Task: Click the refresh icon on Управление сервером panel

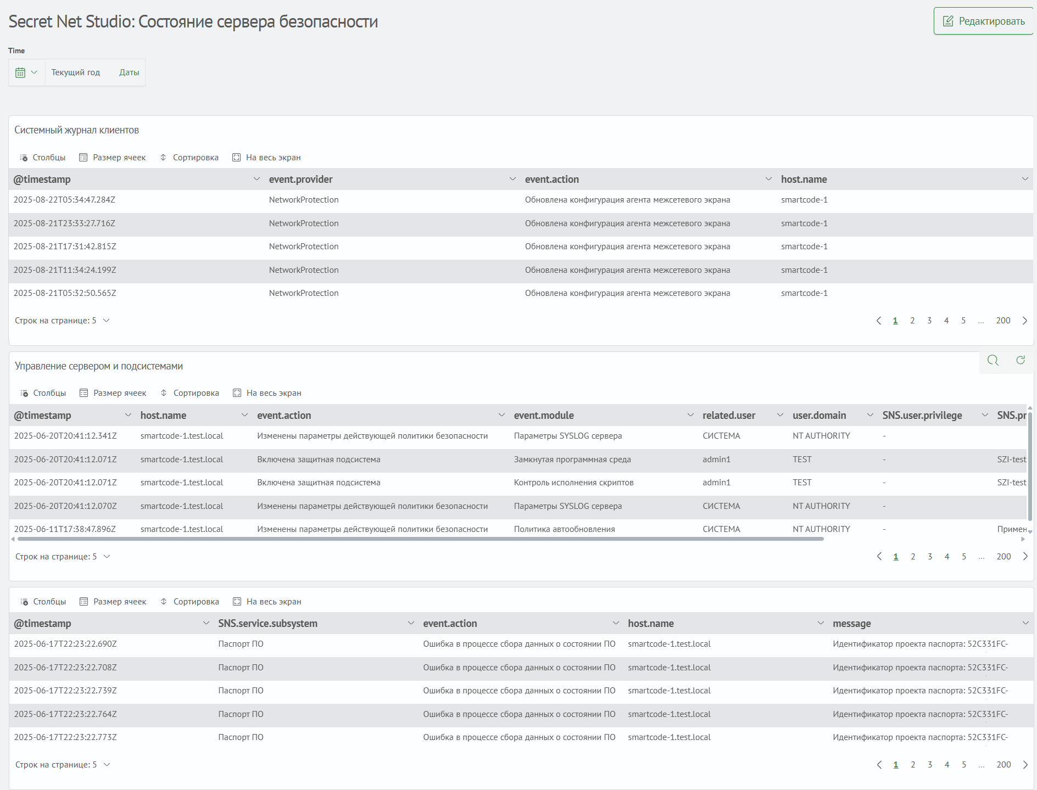Action: 1021,360
